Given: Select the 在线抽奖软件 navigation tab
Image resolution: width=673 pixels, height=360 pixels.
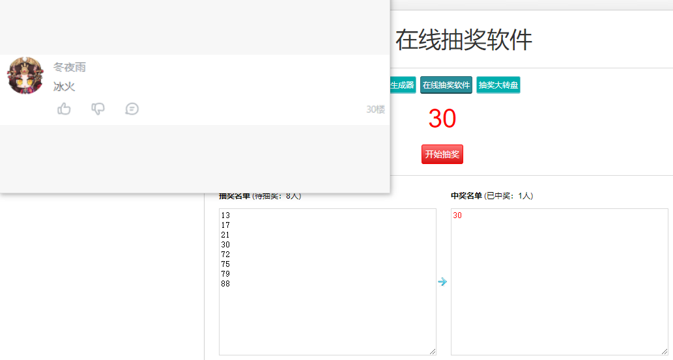Looking at the screenshot, I should click(x=446, y=85).
